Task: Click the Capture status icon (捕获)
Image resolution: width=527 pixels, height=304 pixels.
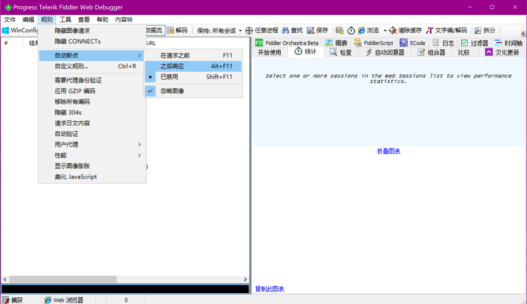Action: (5, 300)
